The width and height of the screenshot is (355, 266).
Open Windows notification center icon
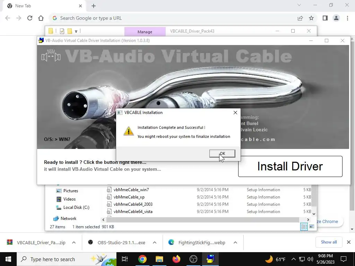tap(344, 259)
